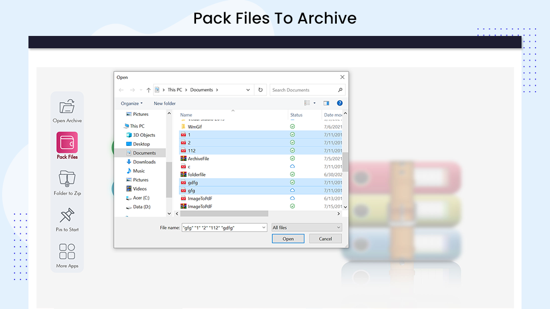
Task: Open the Open Archive tool
Action: coord(67,111)
